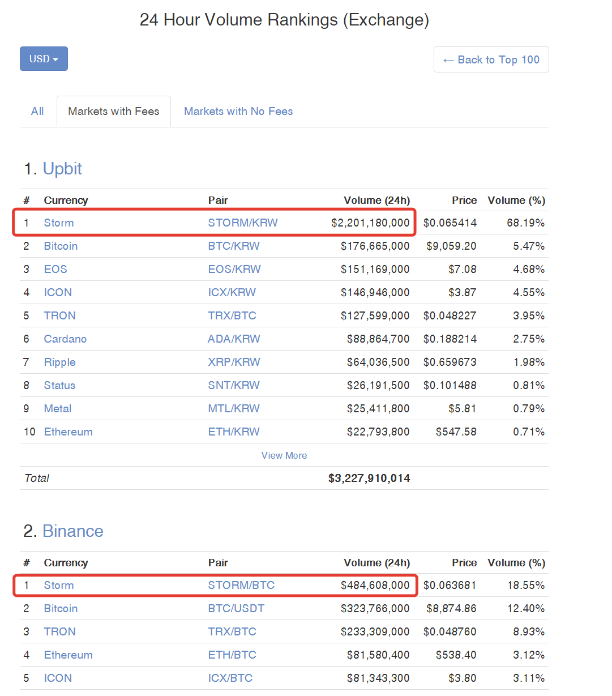Click Back to Top 100 button
Viewport: 612px width, 696px height.
(491, 59)
